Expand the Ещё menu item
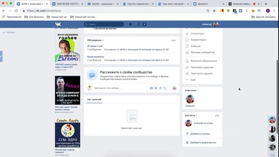Image resolution: width=279 pixels, height=157 pixels. click(193, 80)
